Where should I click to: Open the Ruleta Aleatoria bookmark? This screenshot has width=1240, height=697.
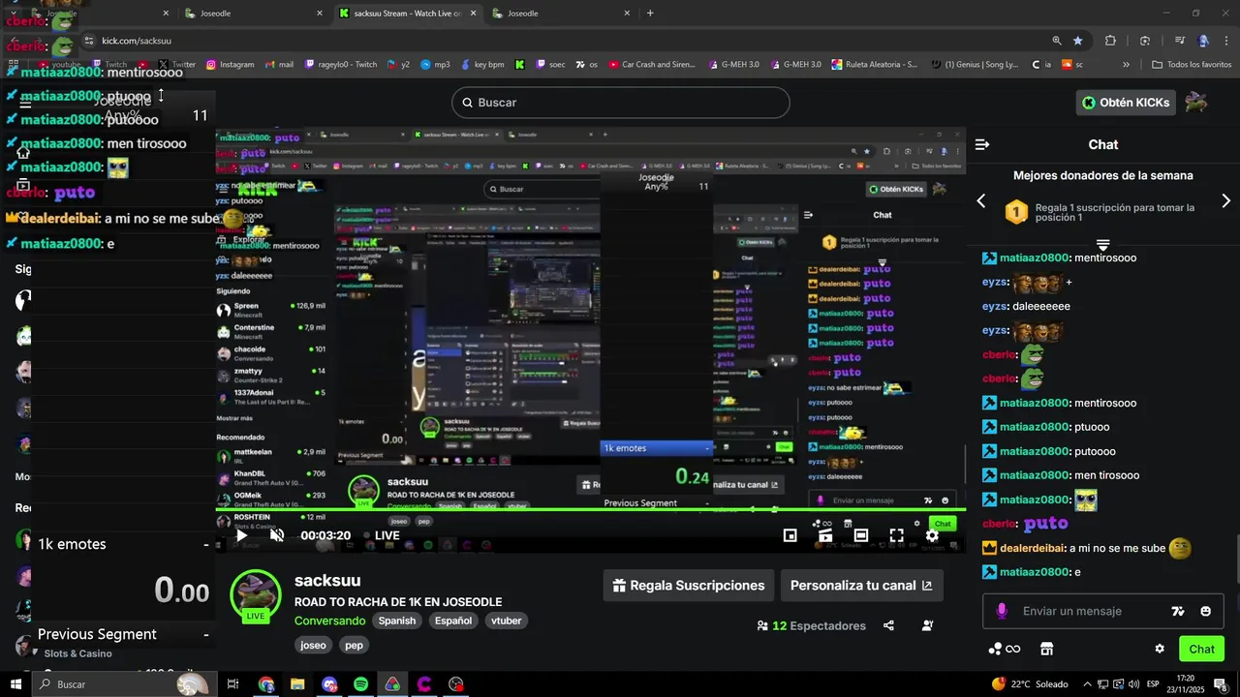coord(873,65)
